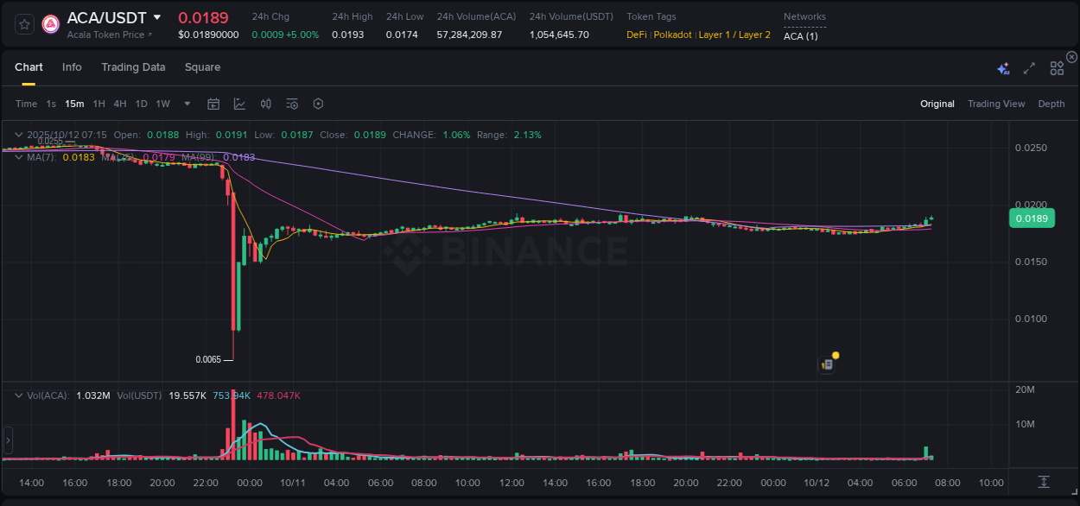Collapse the Vol(ACA) volume panel

[18, 394]
